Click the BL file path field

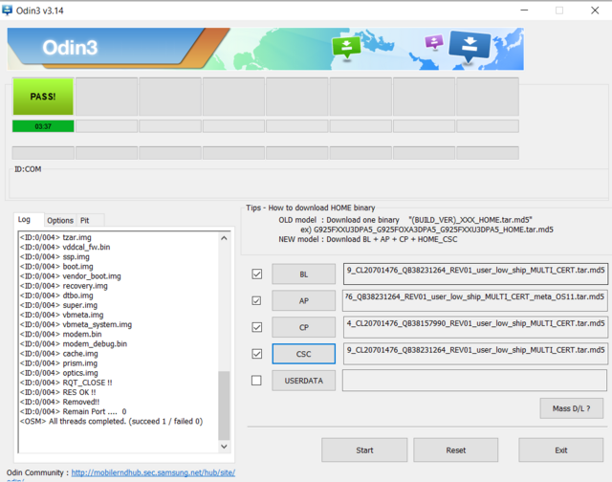tap(475, 274)
